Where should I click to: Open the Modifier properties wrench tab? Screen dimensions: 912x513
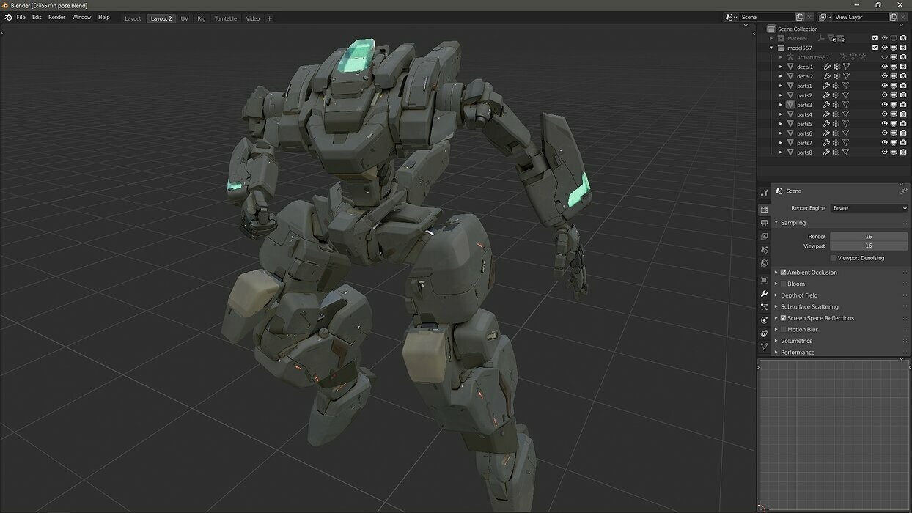coord(764,293)
